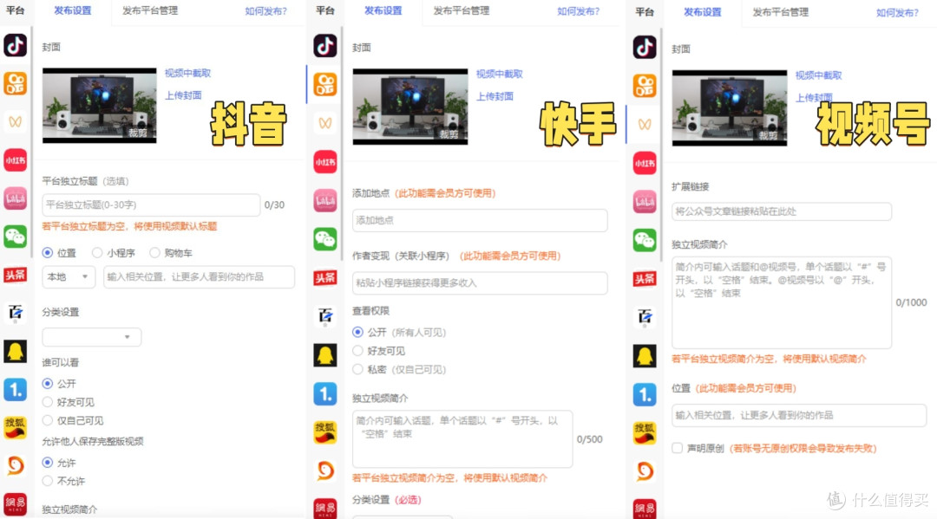Select Baidu paw icon in left panel sidebar
The height and width of the screenshot is (519, 937).
pos(16,313)
